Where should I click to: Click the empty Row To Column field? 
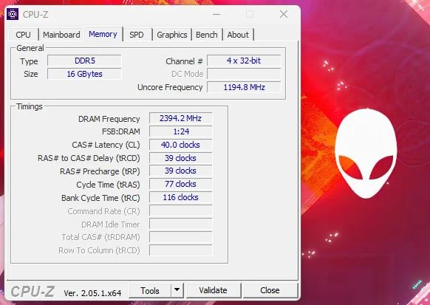click(x=180, y=250)
